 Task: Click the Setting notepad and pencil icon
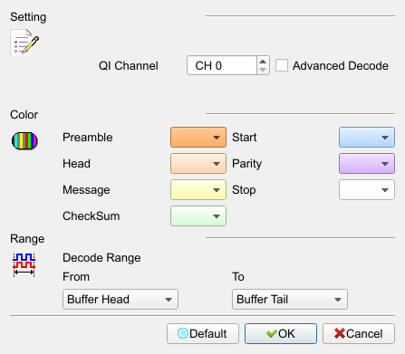click(x=24, y=43)
